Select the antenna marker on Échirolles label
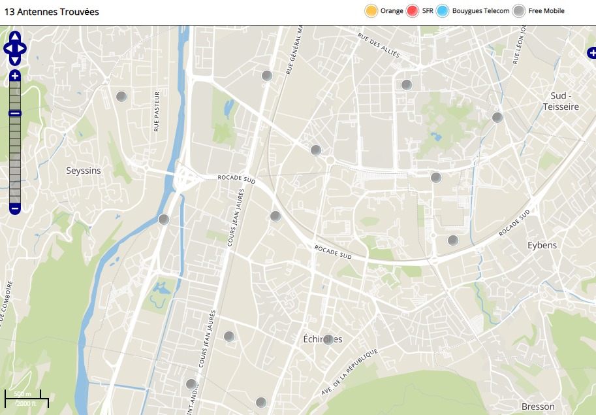Viewport: 596px width, 415px height. click(x=328, y=340)
